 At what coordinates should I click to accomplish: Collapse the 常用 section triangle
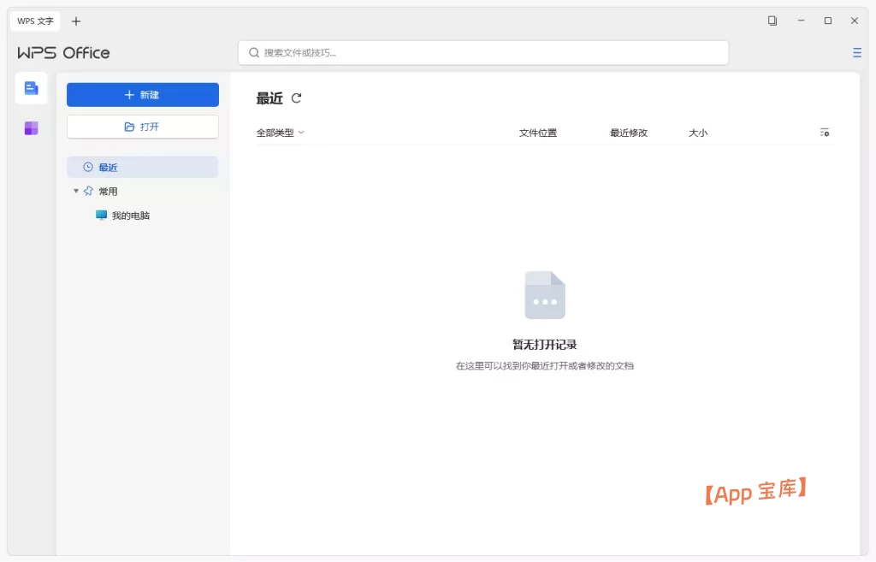75,191
